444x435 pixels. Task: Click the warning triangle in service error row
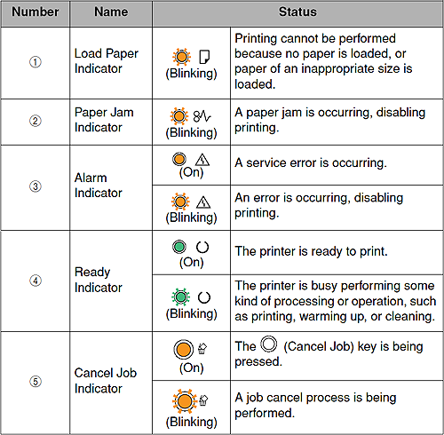(x=202, y=160)
